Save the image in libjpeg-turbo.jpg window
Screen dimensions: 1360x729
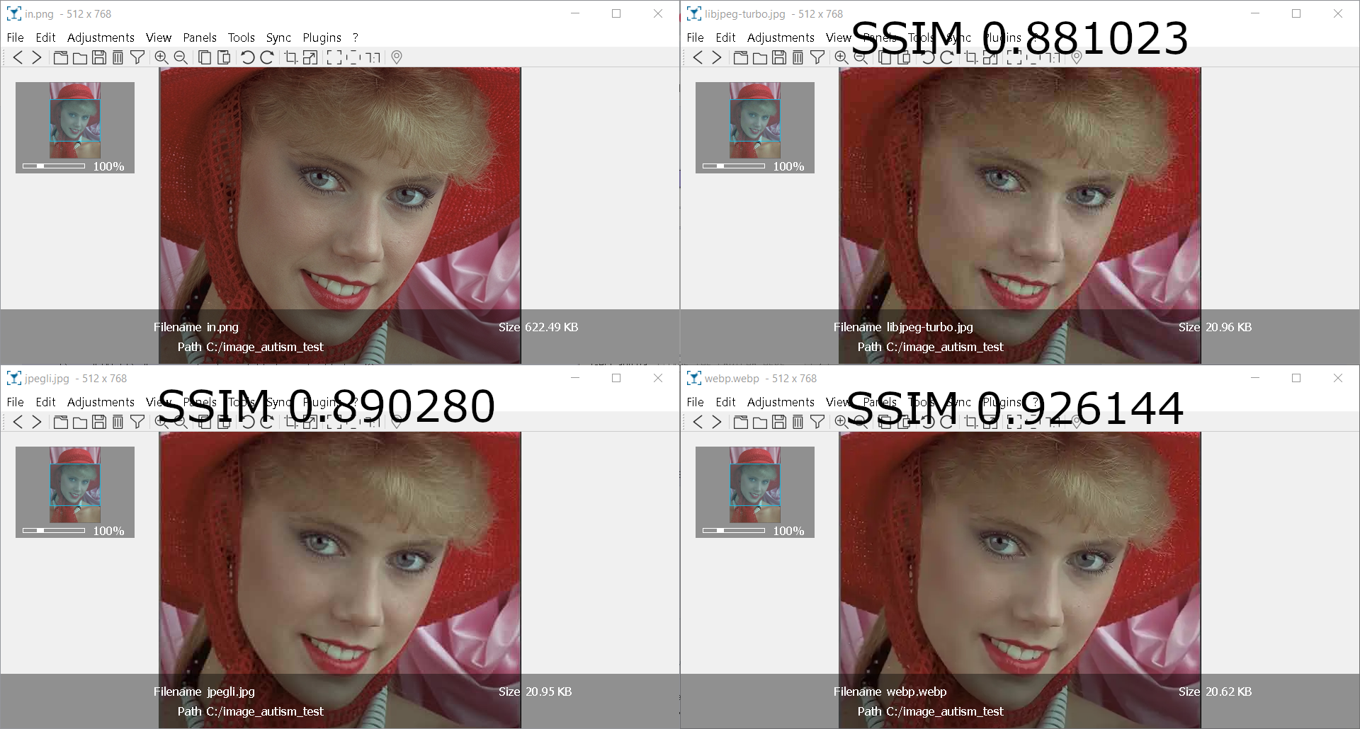tap(779, 57)
